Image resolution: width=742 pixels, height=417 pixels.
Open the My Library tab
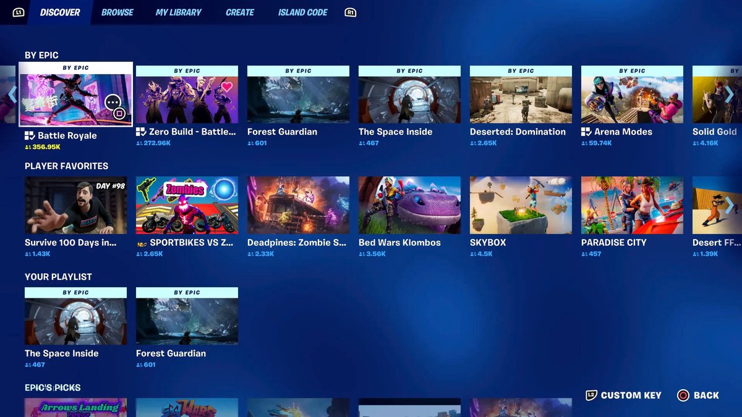[179, 12]
